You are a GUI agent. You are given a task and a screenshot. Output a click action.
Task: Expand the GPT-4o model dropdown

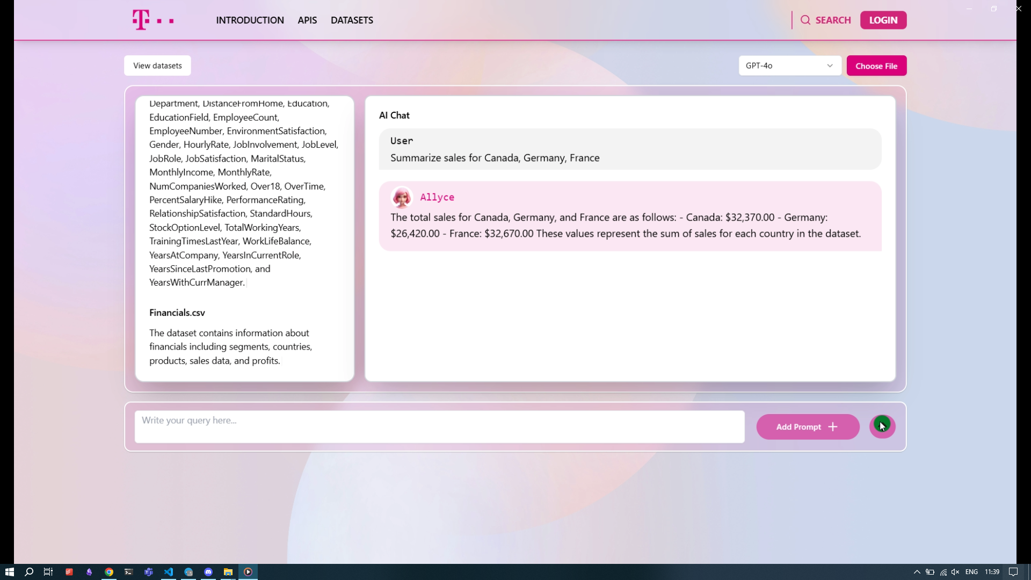pos(789,66)
